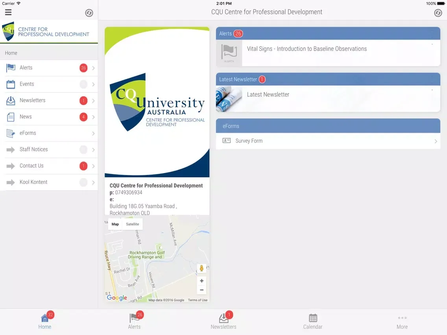Click the Building 18G.05 Yaamba Road address
447x335 pixels.
click(x=143, y=210)
